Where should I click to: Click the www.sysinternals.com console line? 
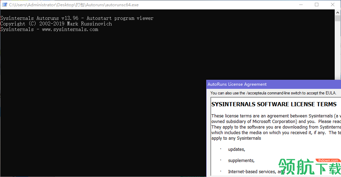coord(49,30)
